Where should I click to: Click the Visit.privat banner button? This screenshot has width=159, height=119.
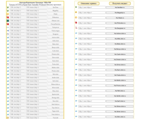(55, 27)
